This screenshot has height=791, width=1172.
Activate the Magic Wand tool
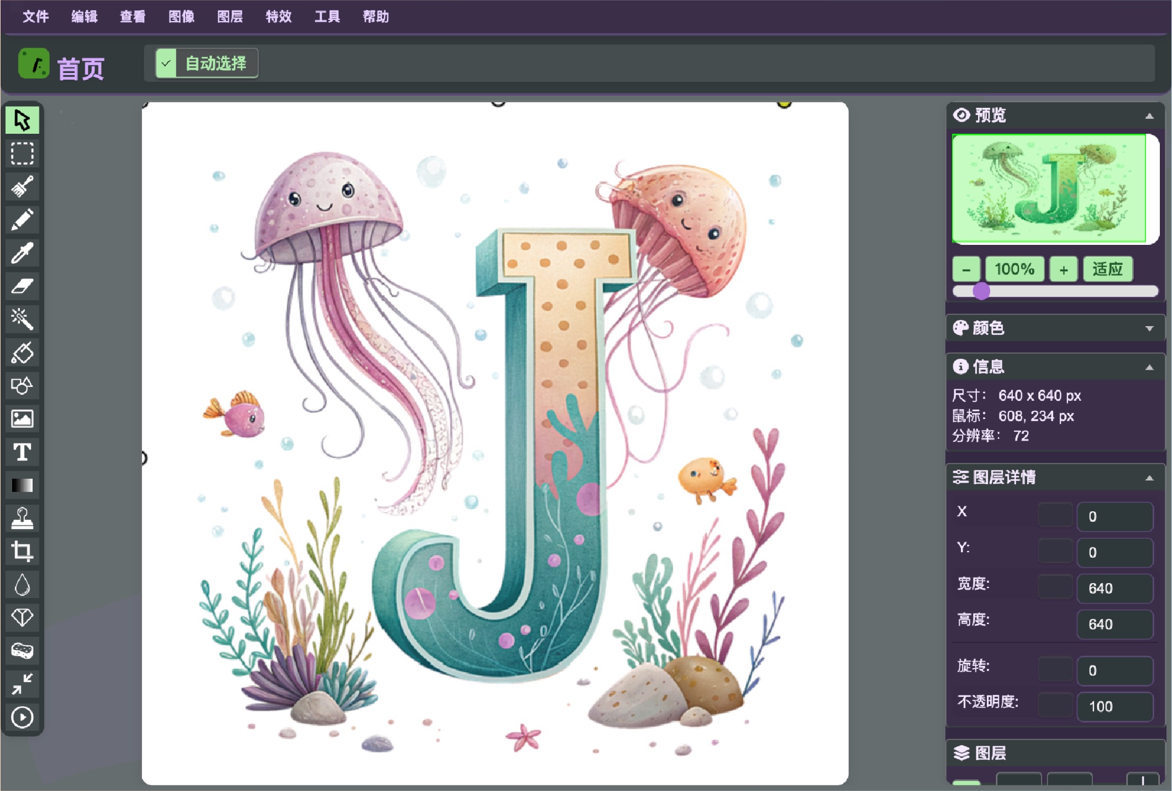22,319
